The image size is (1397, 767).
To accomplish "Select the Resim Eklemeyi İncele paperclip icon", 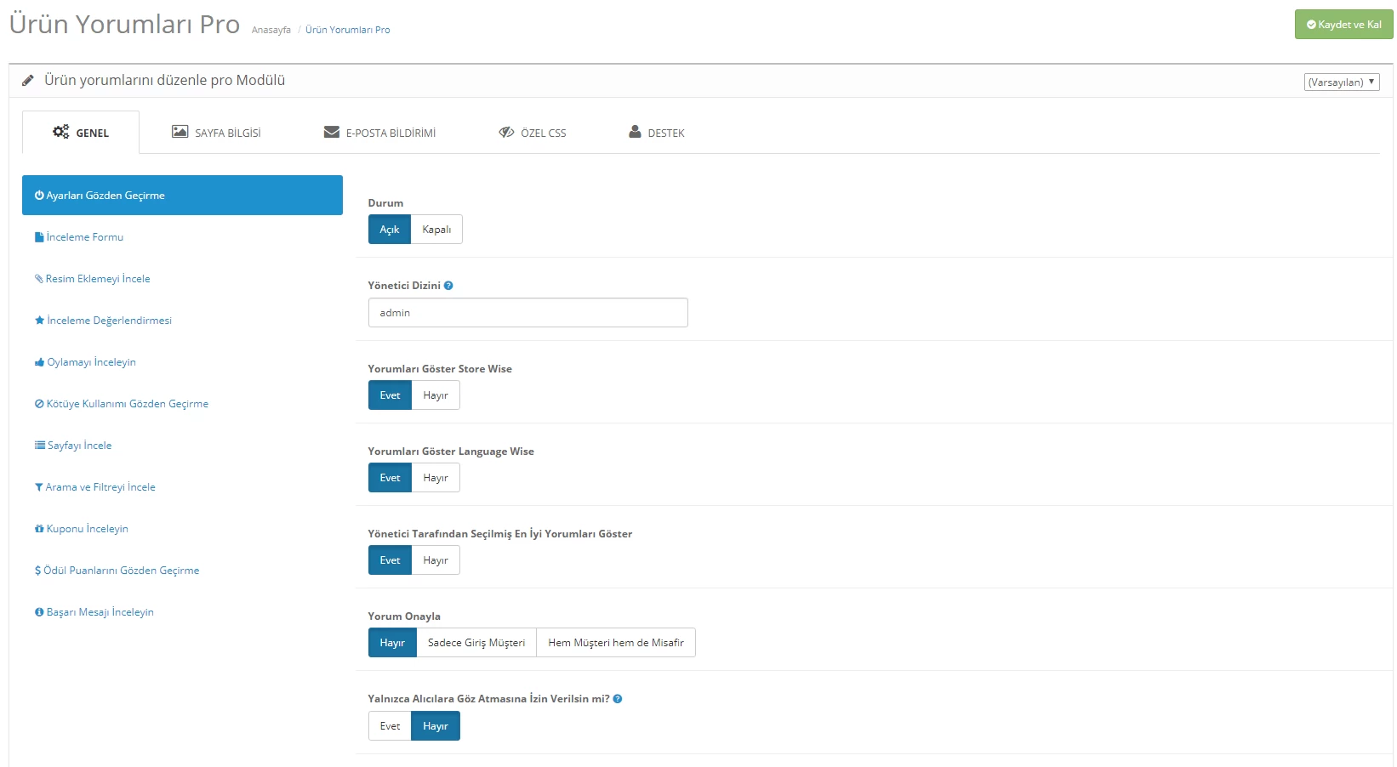I will tap(38, 278).
